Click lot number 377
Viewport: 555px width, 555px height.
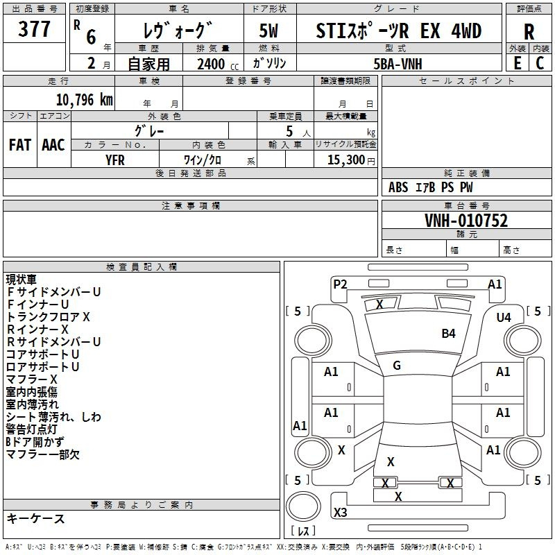[34, 30]
